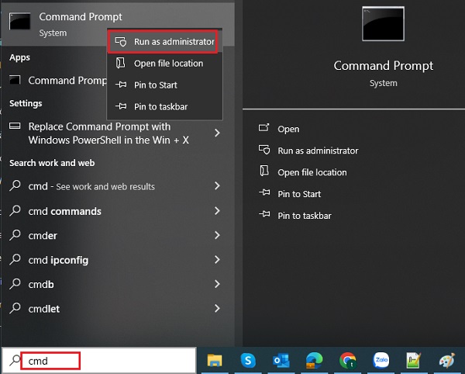Open Google Chrome from the taskbar
This screenshot has height=374, width=465.
(348, 360)
